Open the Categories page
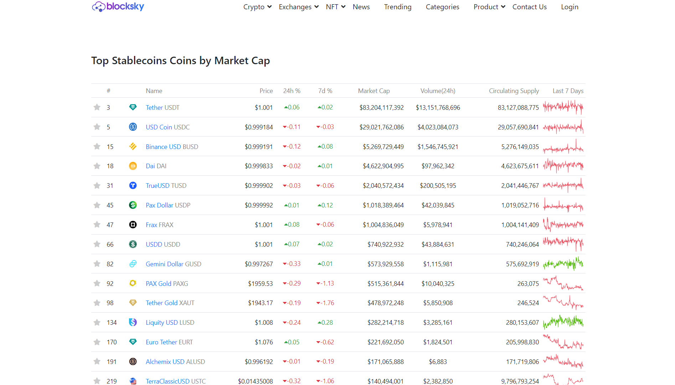The image size is (675, 385). pos(442,7)
